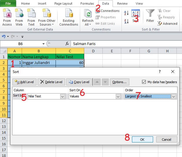Switch to the View tab
182x157 pixels.
[139, 3]
